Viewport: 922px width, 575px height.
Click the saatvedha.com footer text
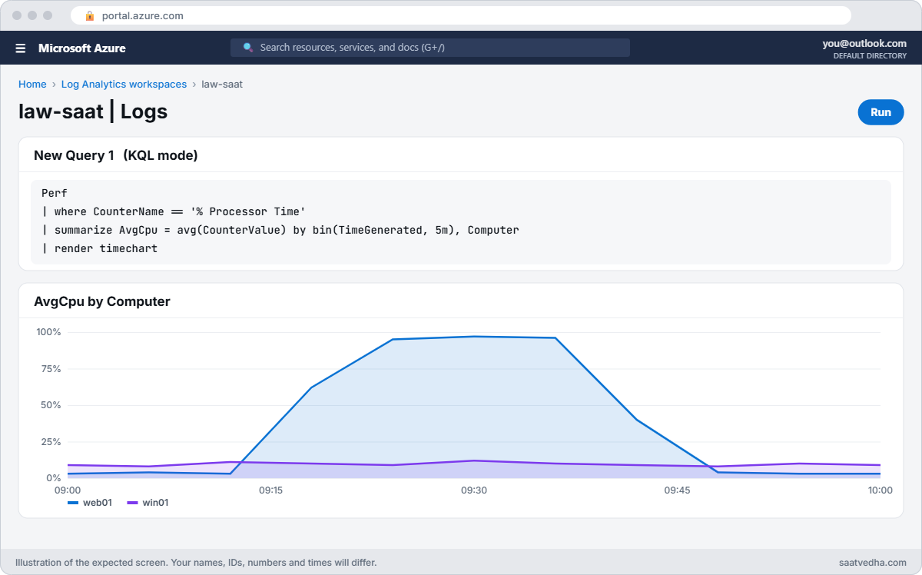(x=873, y=563)
